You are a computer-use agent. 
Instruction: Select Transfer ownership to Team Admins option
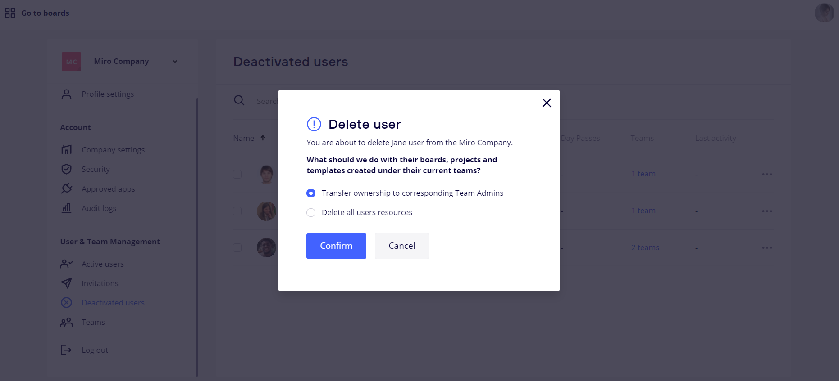pos(311,193)
